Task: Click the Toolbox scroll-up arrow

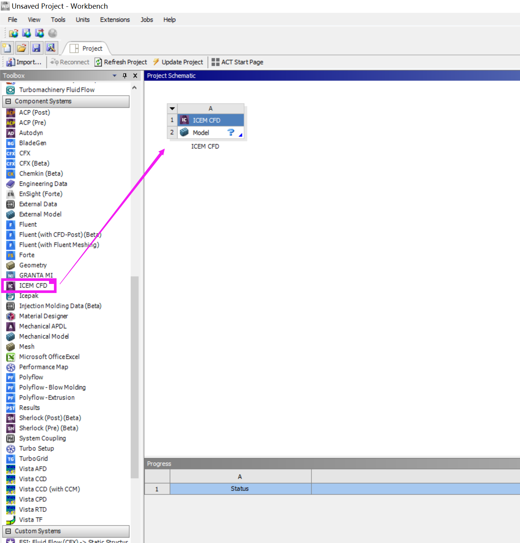Action: 134,87
